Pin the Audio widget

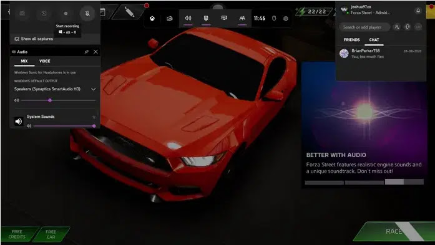point(87,52)
